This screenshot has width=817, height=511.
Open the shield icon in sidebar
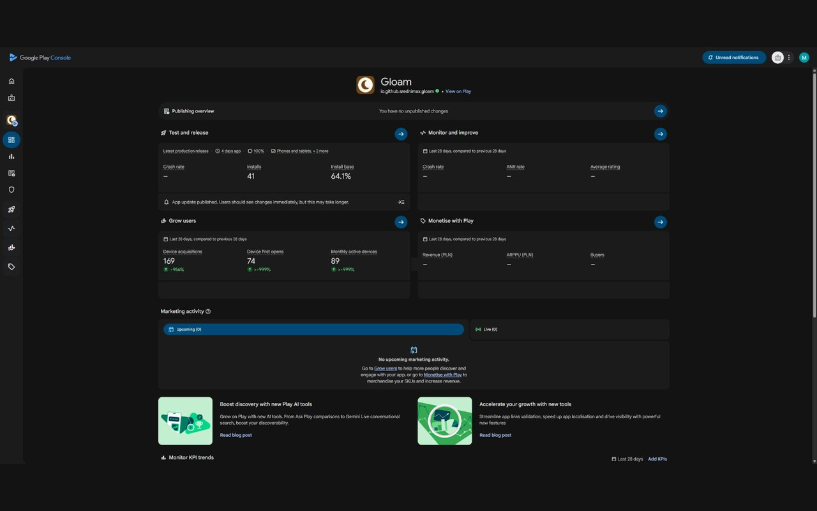click(11, 190)
